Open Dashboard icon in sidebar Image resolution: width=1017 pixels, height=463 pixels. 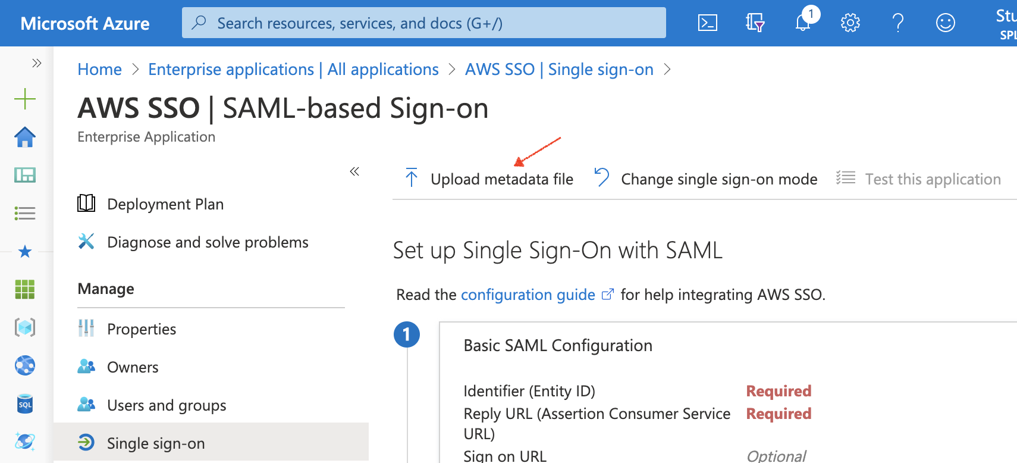(25, 175)
